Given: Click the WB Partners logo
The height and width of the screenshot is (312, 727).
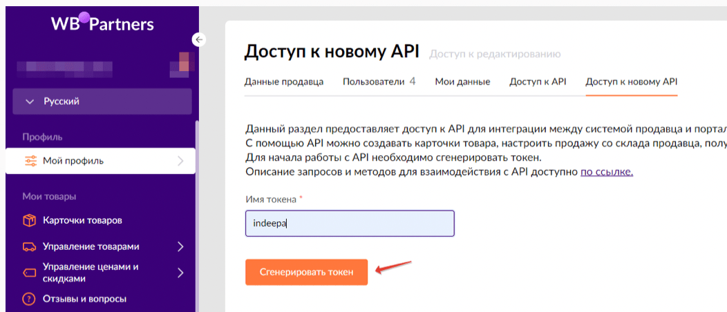Looking at the screenshot, I should [102, 24].
